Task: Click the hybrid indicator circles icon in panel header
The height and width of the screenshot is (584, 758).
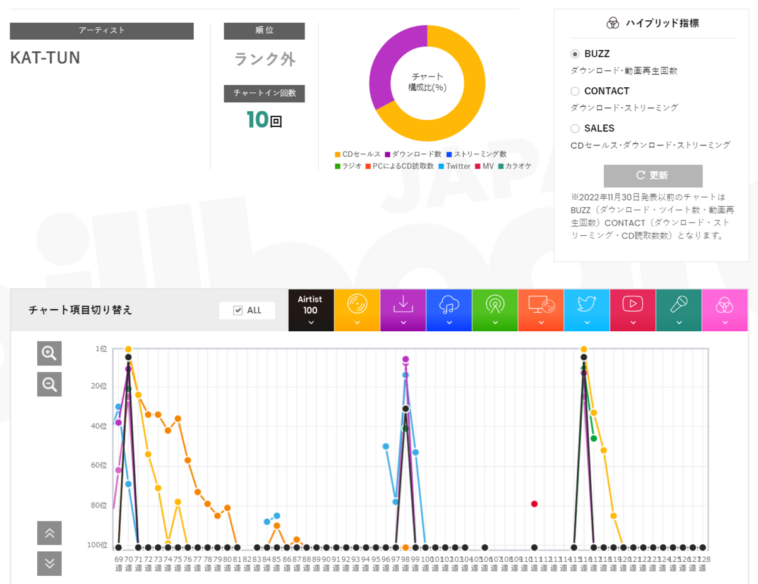Action: 613,23
